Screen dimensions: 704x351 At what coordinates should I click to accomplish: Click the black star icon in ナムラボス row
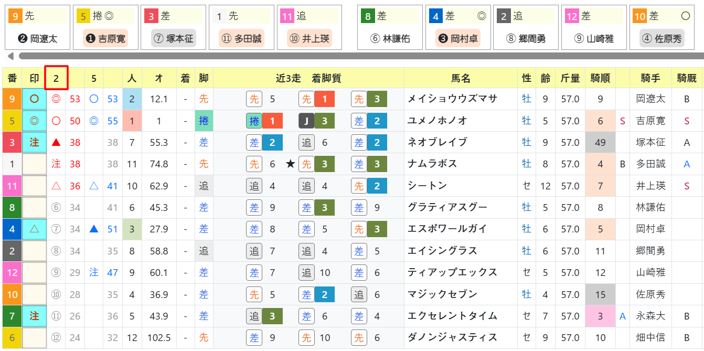point(290,164)
